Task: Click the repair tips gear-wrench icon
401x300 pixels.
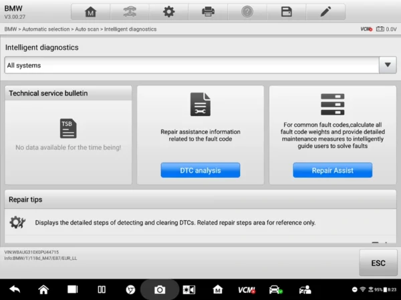Action: point(17,222)
